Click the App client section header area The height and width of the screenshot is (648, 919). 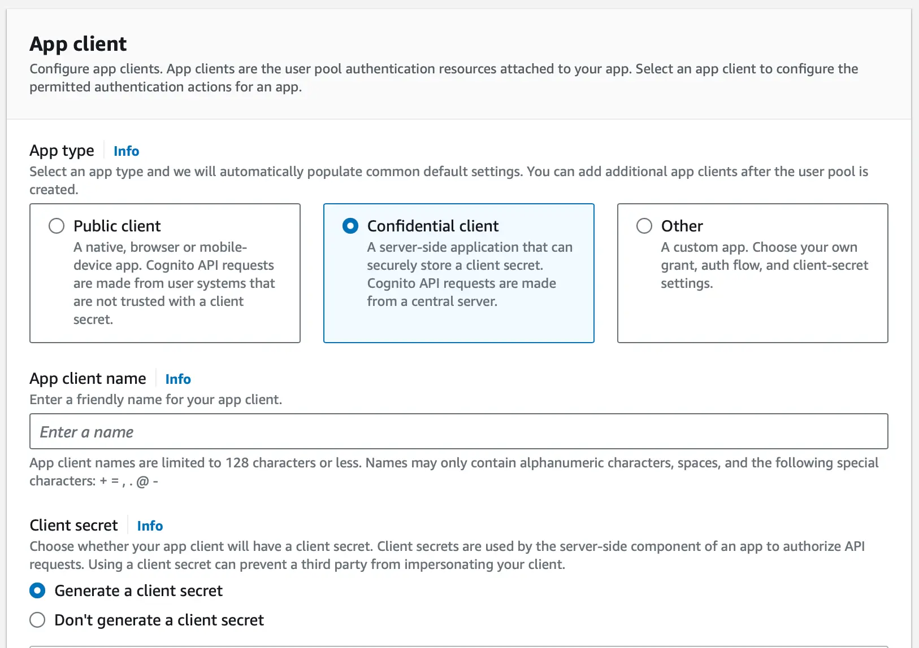coord(78,43)
